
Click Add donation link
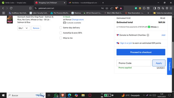point(163,35)
